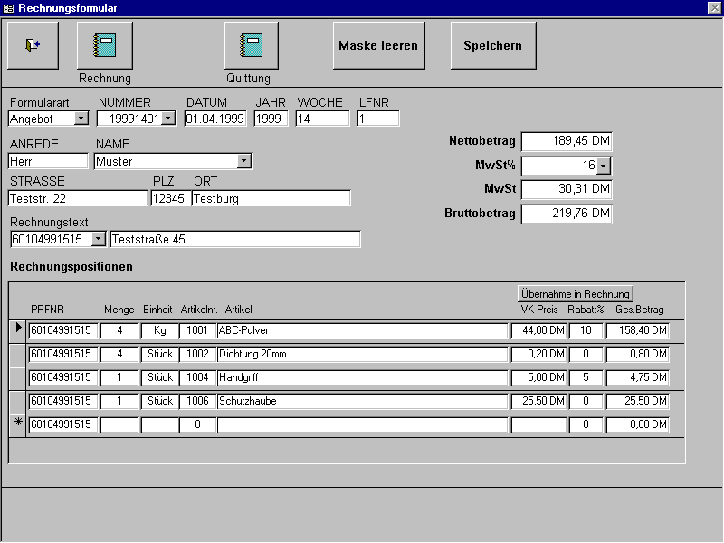Click Rabatt% cell showing 5

coord(586,377)
